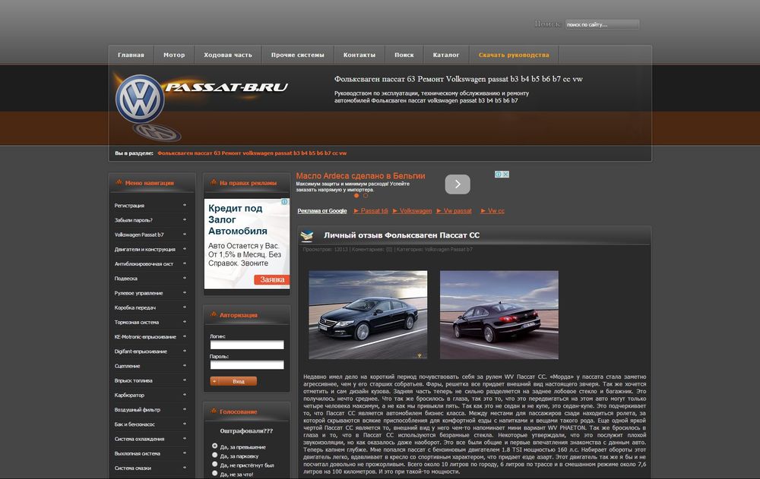Open the 'Volkswagen Passat b7' sidebar item
The width and height of the screenshot is (760, 479).
click(139, 235)
